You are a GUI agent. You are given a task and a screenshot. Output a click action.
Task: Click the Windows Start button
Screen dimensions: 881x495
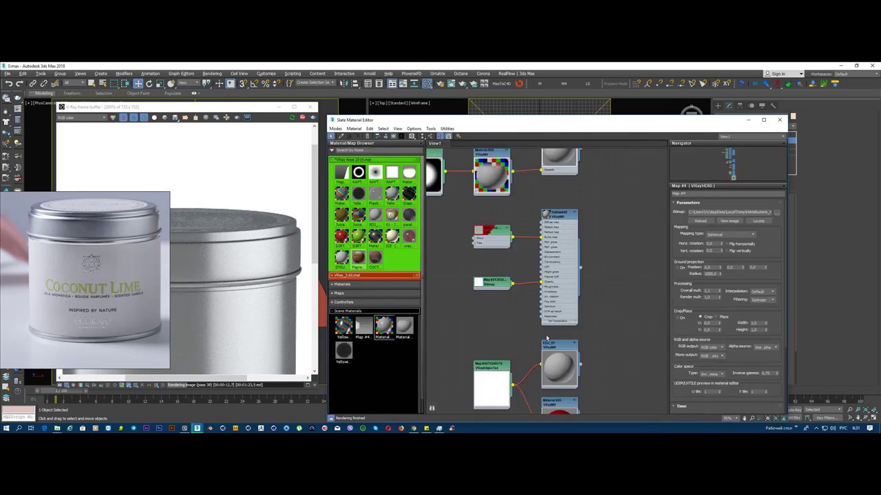(6, 428)
